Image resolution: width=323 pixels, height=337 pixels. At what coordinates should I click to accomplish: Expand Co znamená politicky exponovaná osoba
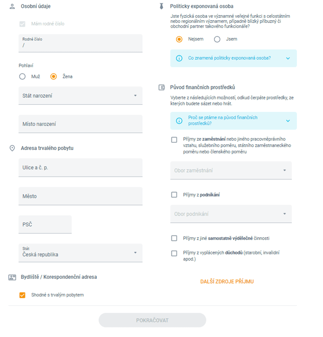[233, 58]
